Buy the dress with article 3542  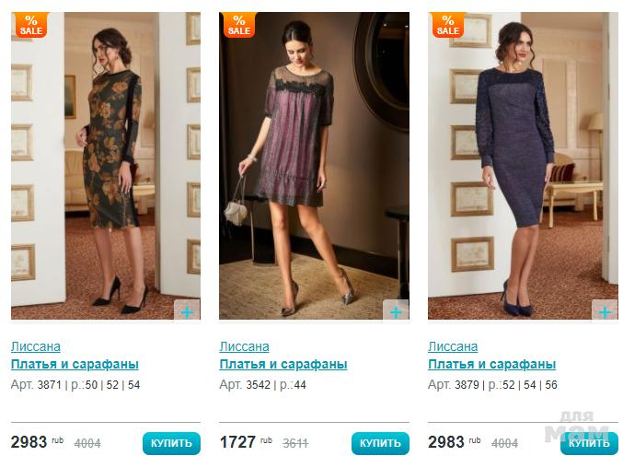pyautogui.click(x=380, y=443)
